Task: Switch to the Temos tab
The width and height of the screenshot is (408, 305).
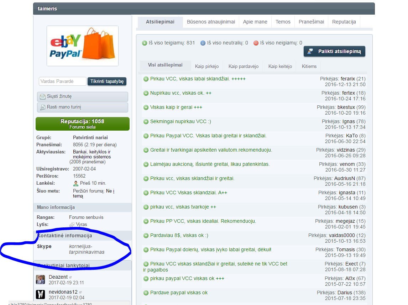Action: (x=283, y=22)
